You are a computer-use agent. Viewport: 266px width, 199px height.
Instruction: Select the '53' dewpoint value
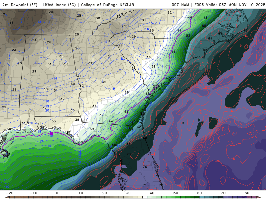pyautogui.click(x=188, y=35)
